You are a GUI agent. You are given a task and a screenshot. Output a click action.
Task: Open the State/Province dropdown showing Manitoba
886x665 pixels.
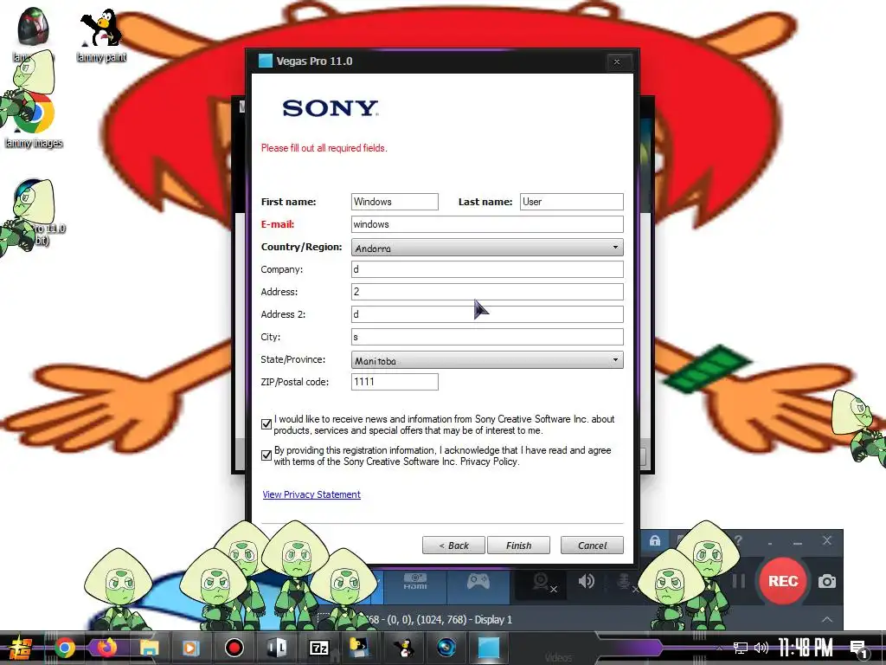(487, 359)
